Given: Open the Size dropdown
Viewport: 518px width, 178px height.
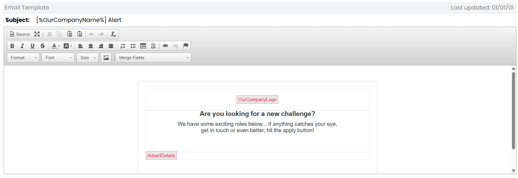Looking at the screenshot, I should [88, 58].
